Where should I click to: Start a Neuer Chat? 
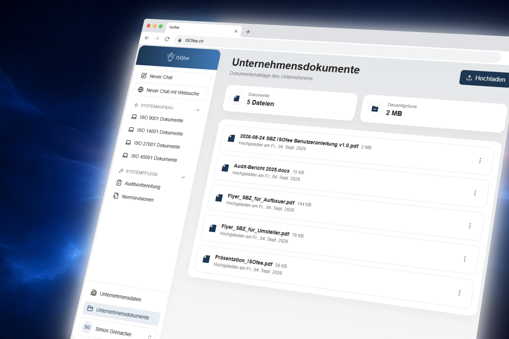click(174, 78)
